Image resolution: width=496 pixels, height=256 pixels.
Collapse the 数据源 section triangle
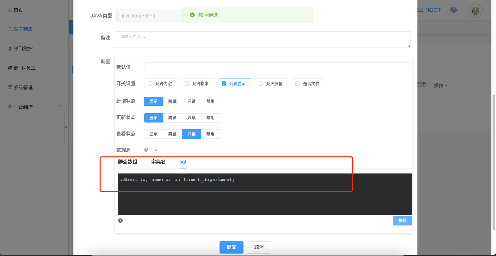(x=156, y=150)
